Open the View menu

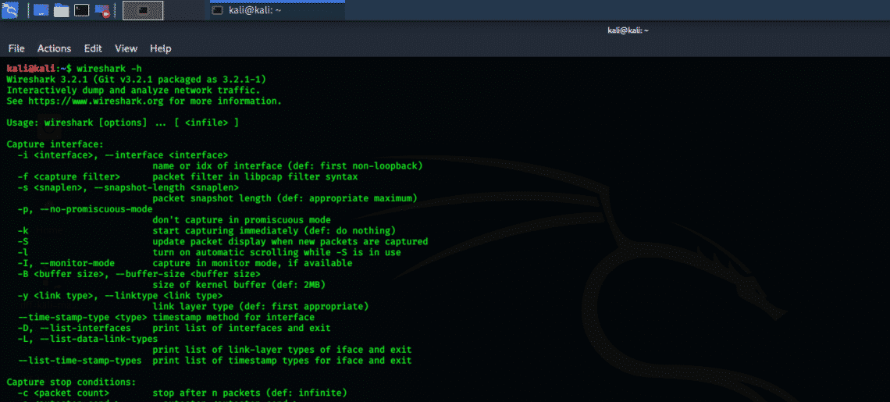126,48
